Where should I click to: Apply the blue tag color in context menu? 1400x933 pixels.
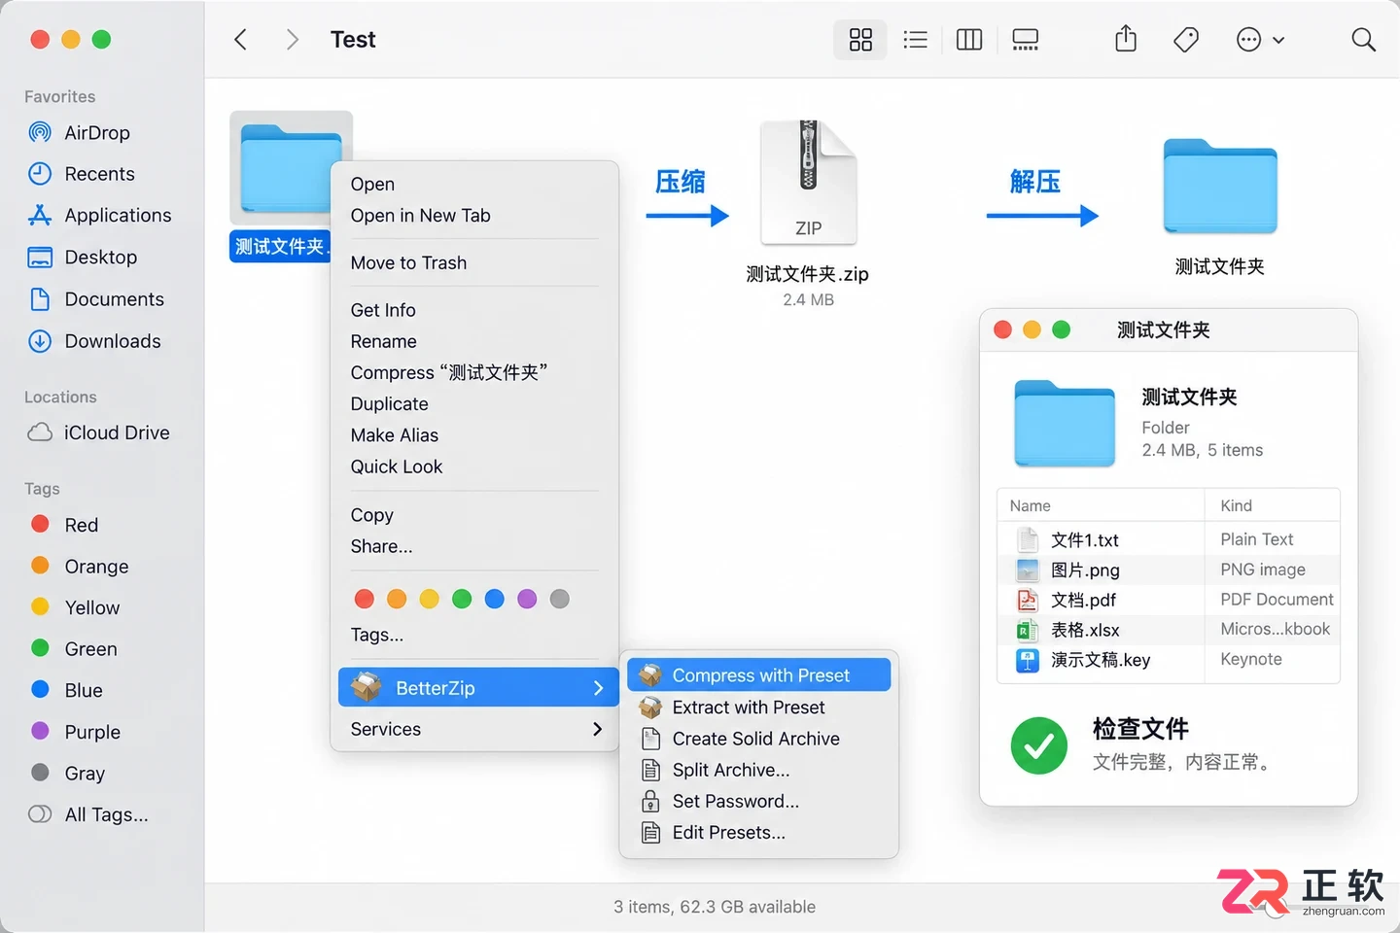tap(495, 599)
